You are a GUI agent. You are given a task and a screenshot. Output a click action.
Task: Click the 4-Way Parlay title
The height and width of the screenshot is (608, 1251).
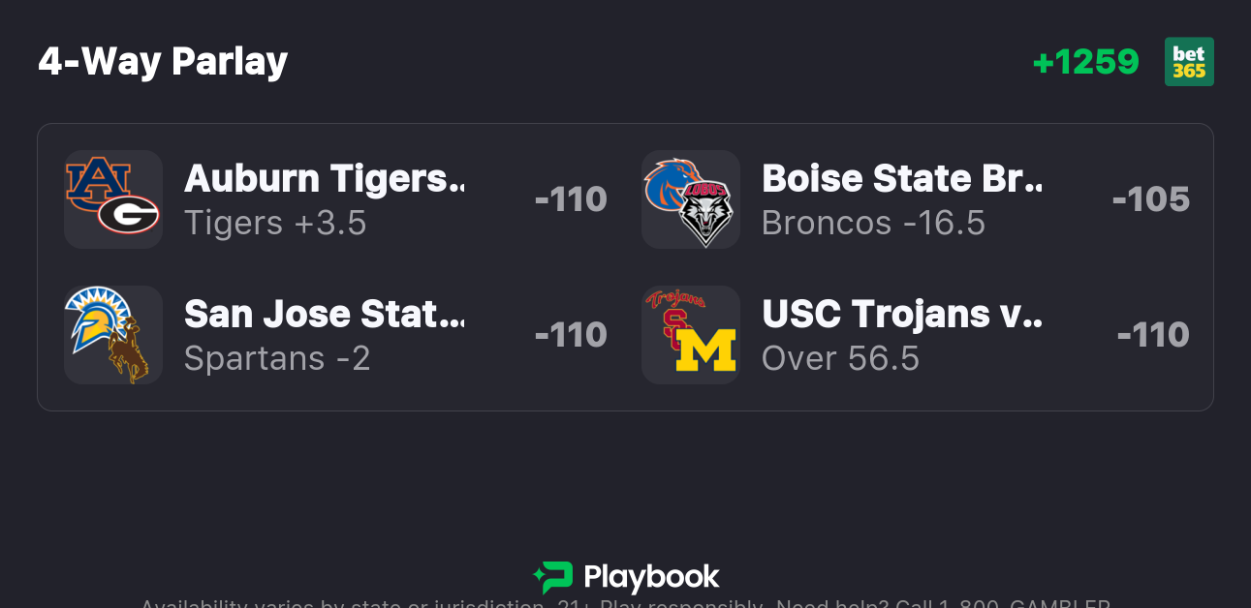pyautogui.click(x=163, y=62)
